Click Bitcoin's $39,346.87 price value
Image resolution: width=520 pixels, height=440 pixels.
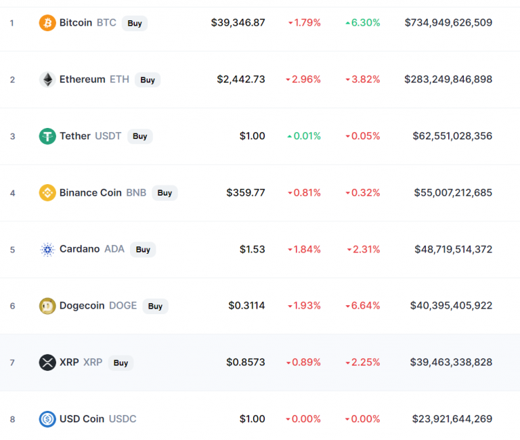point(238,23)
